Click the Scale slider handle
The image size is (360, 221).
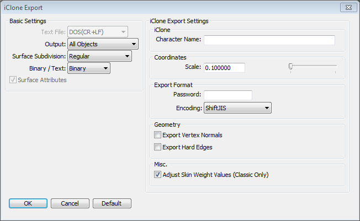click(290, 66)
